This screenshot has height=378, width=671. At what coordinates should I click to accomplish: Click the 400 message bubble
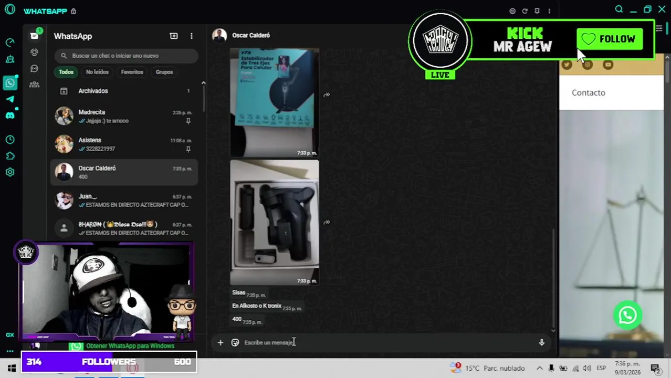click(x=247, y=320)
